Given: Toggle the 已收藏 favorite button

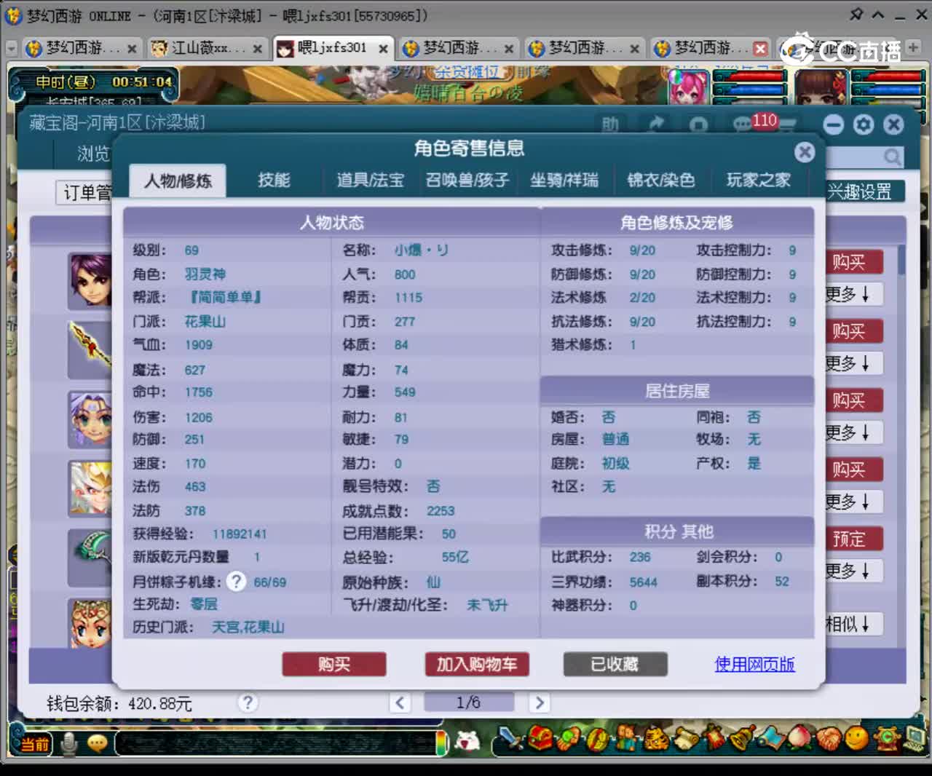Looking at the screenshot, I should click(x=615, y=664).
